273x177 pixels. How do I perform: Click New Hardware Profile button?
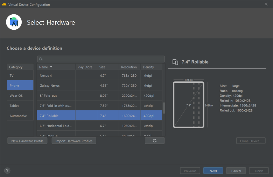[x=27, y=141]
